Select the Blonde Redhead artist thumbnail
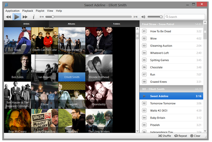212x142 pixels. click(99, 68)
